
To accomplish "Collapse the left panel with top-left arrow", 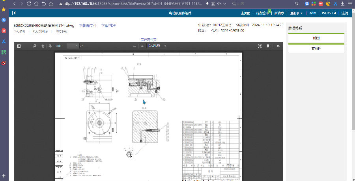I will pos(14,13).
